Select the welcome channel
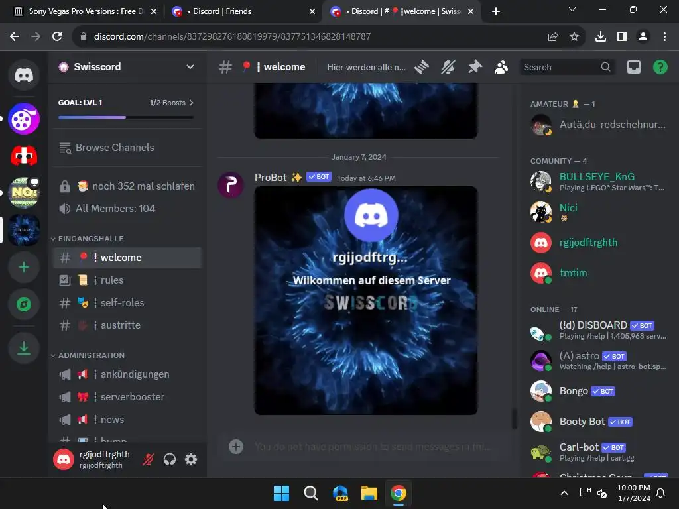This screenshot has height=509, width=679. coord(127,258)
